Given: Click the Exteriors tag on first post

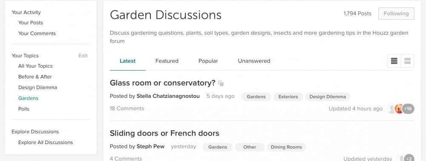Looking at the screenshot, I should point(288,97).
